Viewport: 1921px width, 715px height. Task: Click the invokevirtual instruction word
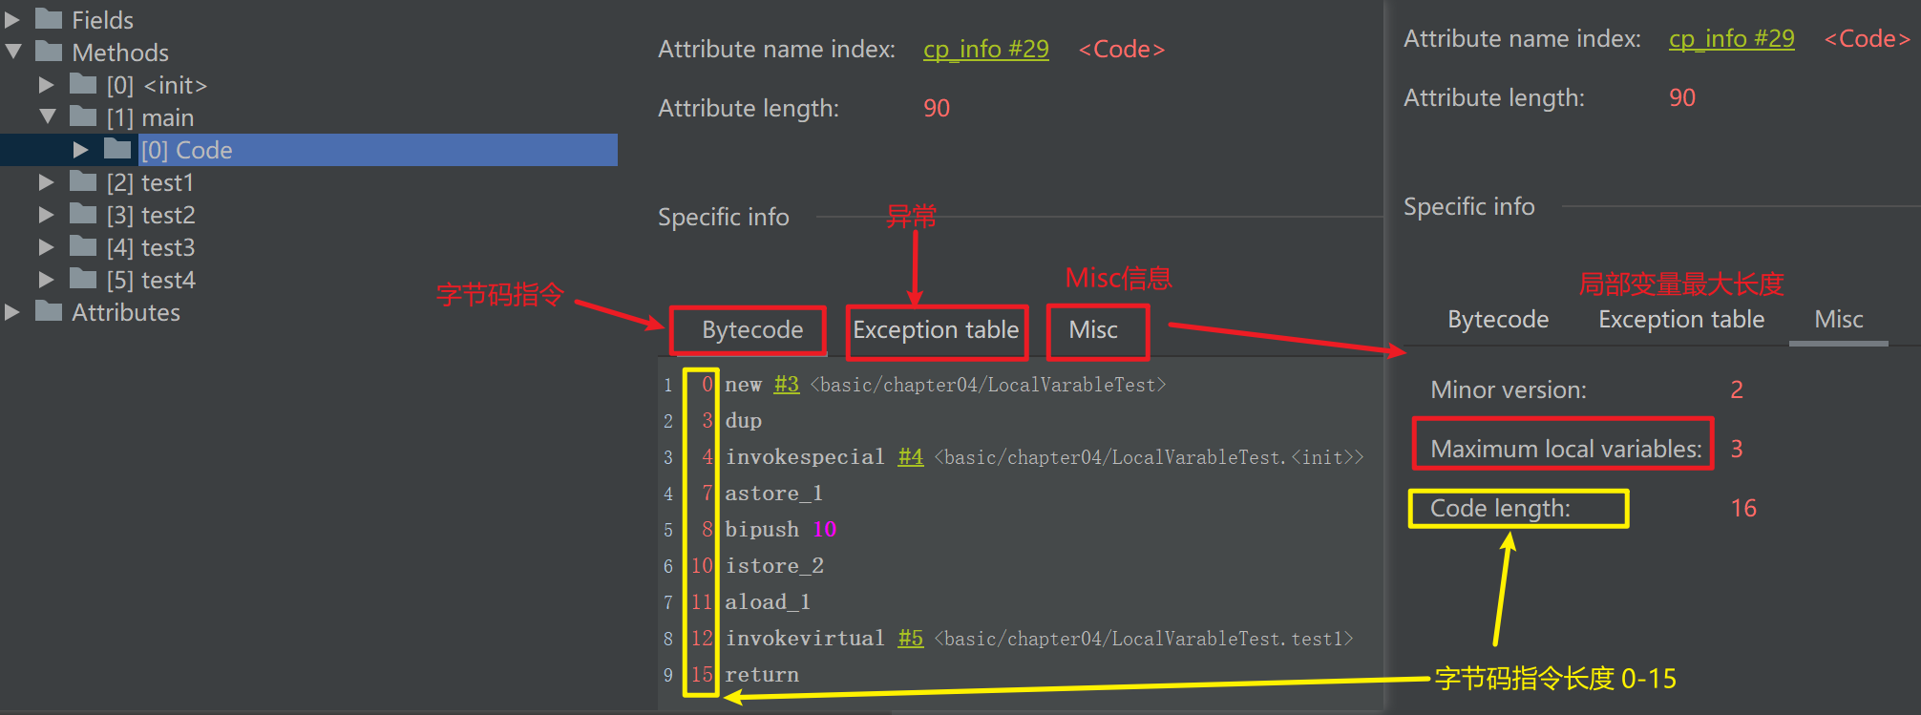pyautogui.click(x=805, y=639)
